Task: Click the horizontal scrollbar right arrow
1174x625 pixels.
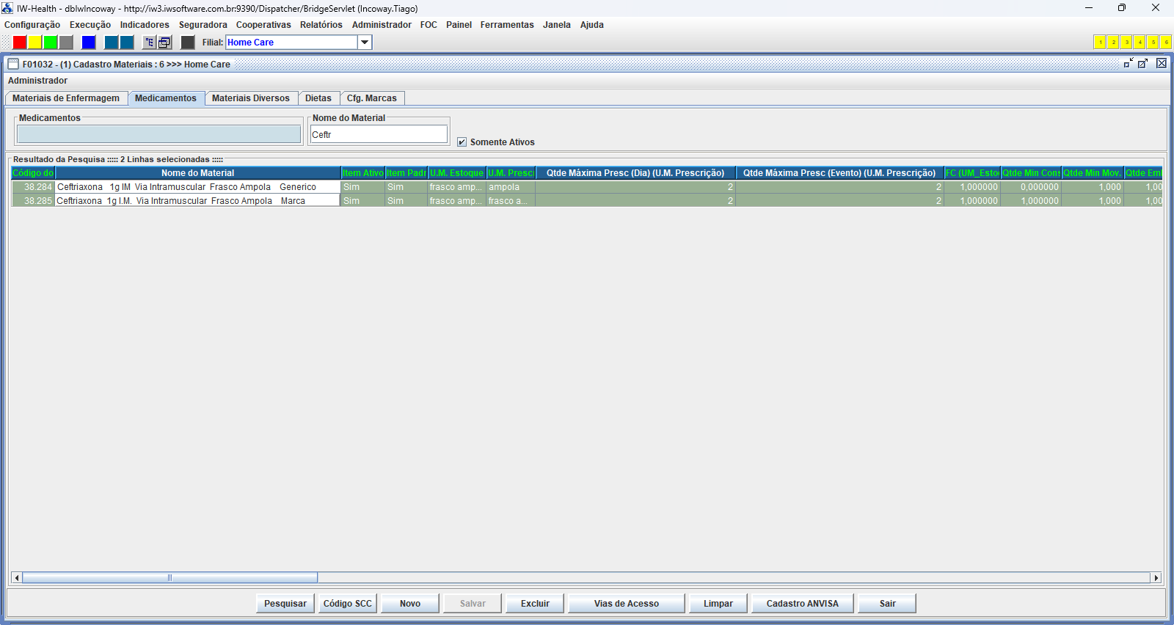Action: [1156, 578]
